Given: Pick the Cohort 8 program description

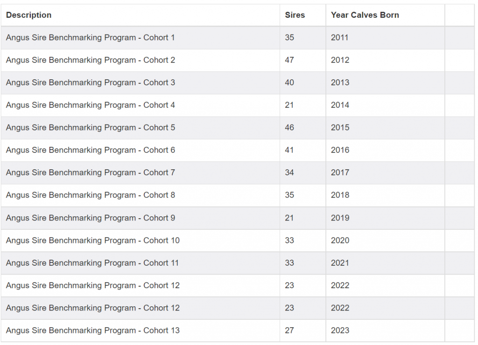Looking at the screenshot, I should [90, 195].
